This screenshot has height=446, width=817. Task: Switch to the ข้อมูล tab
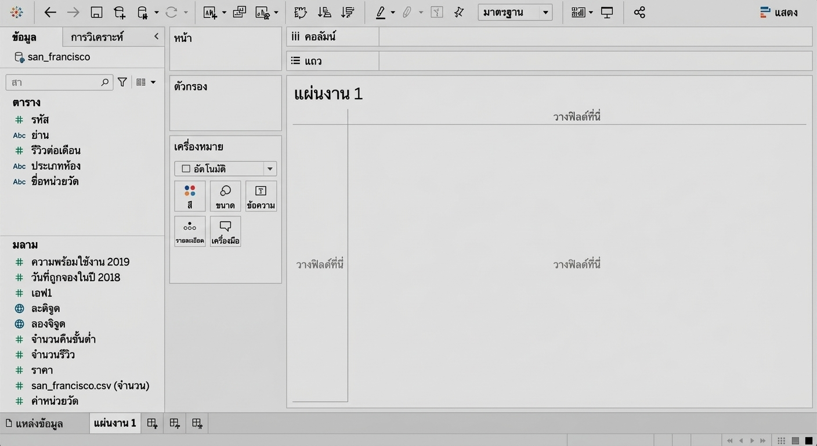point(24,37)
